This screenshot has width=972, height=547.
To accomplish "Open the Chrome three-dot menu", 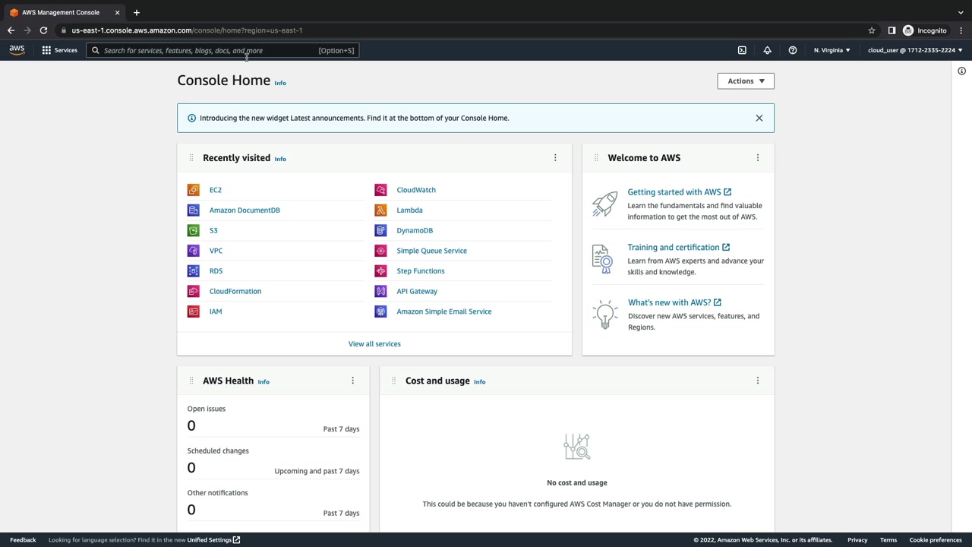I will (961, 30).
